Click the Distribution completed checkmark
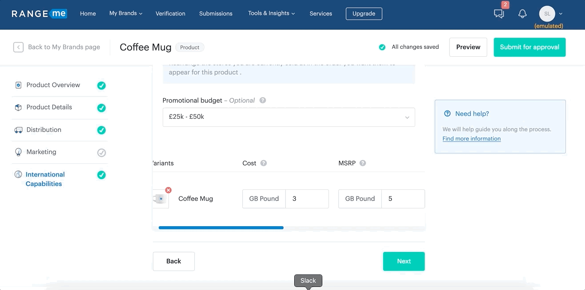585x290 pixels. [101, 130]
